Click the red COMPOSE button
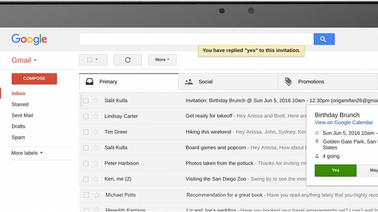 tap(34, 79)
